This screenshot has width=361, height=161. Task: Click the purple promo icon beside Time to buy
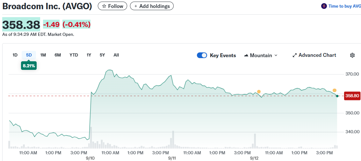tap(324, 6)
